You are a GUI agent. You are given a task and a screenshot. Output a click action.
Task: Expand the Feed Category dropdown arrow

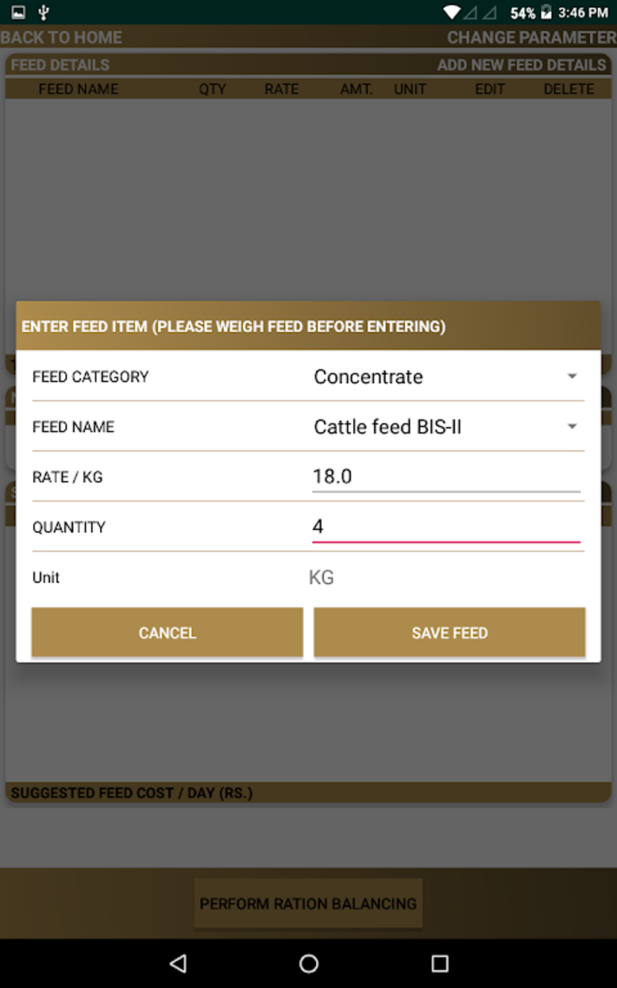(x=572, y=377)
